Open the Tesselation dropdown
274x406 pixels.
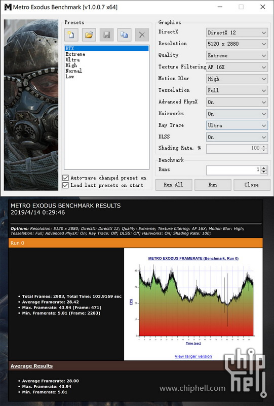237,90
